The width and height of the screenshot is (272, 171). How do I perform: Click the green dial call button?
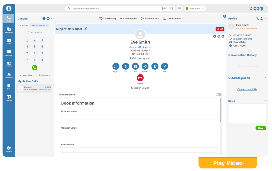click(35, 68)
